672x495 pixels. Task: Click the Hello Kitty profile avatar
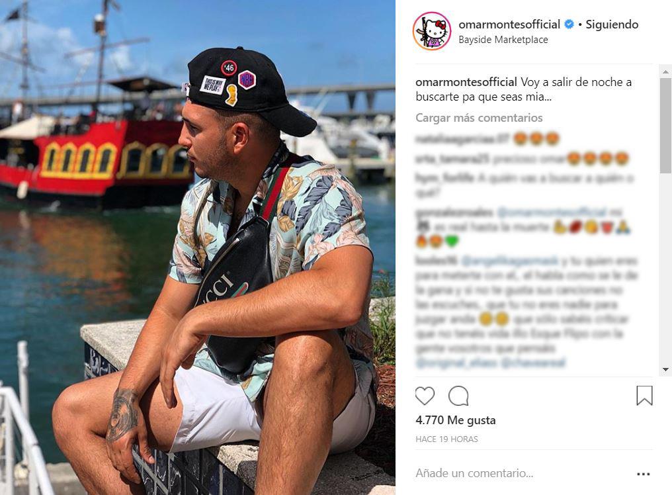[432, 31]
